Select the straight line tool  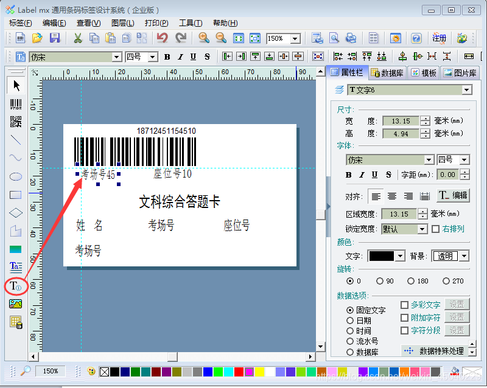coord(16,140)
